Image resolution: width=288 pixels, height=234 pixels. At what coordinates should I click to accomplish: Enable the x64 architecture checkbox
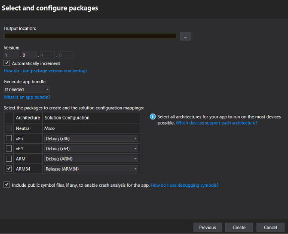9,148
